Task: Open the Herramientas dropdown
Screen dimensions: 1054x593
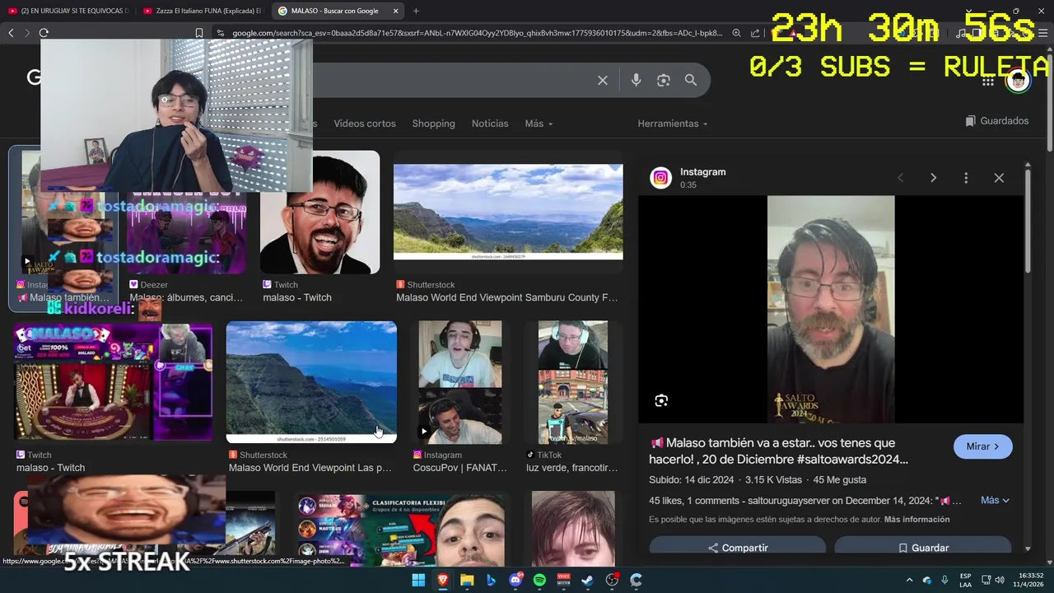Action: 673,124
